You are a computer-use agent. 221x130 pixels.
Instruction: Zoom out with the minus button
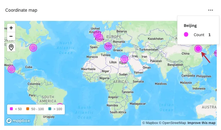pos(11,36)
